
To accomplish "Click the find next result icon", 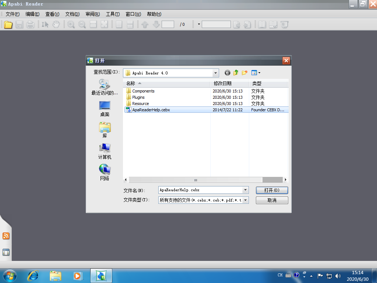I will coord(237,25).
